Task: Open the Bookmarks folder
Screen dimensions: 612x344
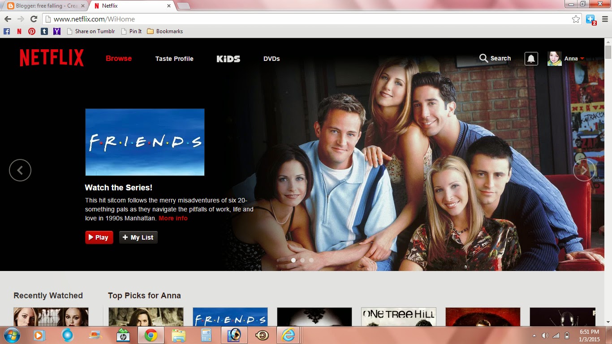Action: [165, 31]
